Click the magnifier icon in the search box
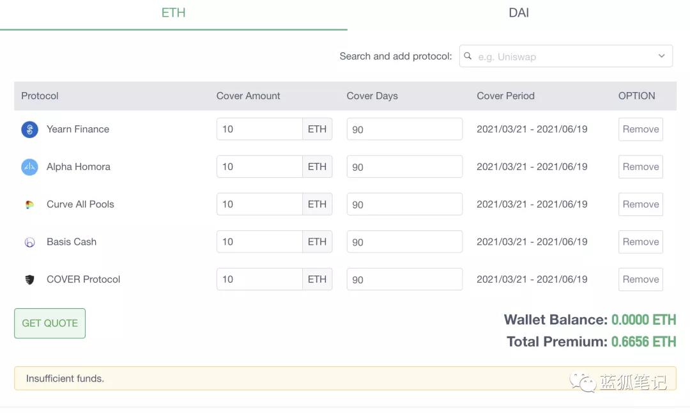Viewport: 690px width, 413px height. click(x=468, y=56)
